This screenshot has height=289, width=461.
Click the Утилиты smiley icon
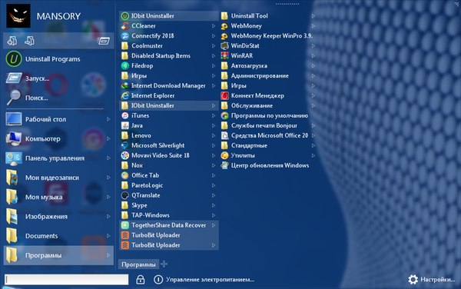[x=224, y=155]
